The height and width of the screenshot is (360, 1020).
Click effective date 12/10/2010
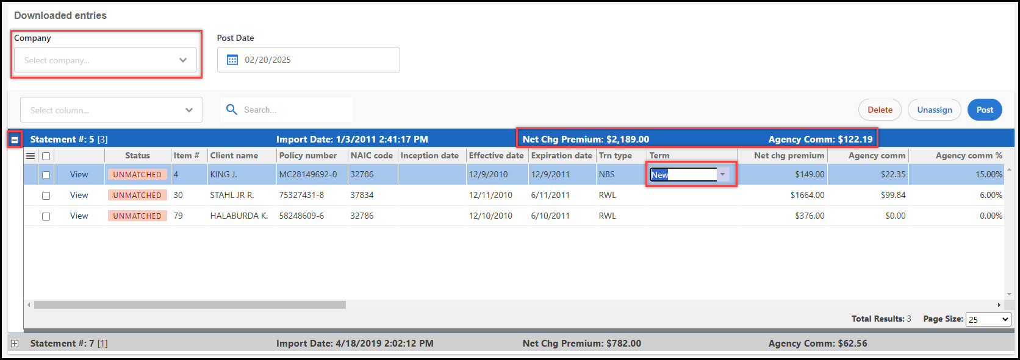pyautogui.click(x=490, y=216)
